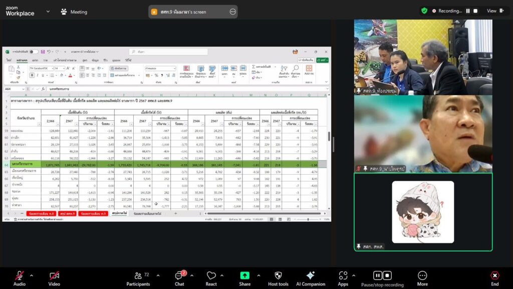Click the green Share screen icon
The width and height of the screenshot is (513, 289).
(244, 277)
